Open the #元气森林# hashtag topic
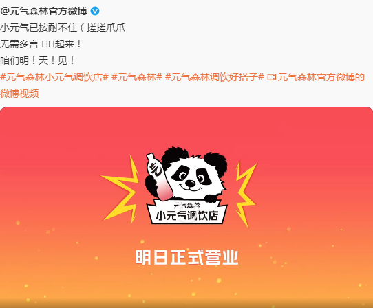The height and width of the screenshot is (308, 373). 137,77
